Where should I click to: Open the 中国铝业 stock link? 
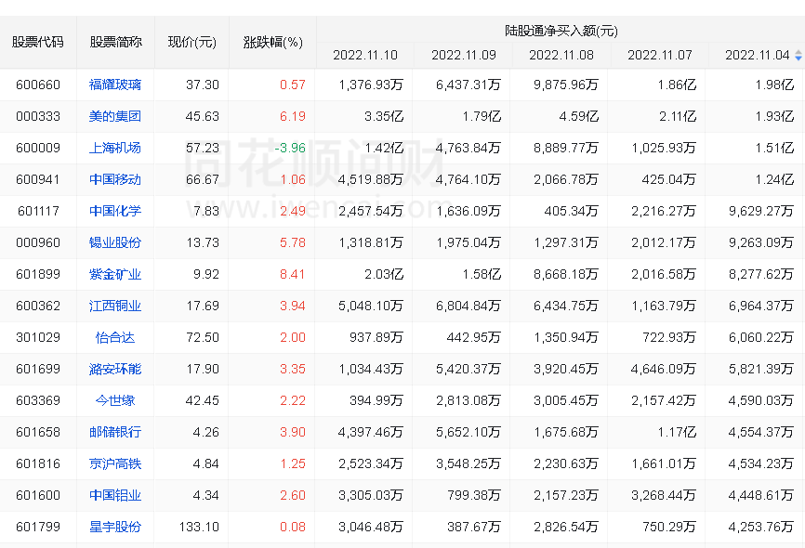(115, 495)
